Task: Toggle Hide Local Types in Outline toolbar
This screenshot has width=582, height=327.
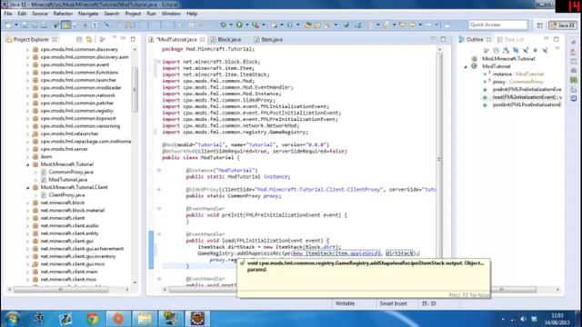Action: click(545, 51)
